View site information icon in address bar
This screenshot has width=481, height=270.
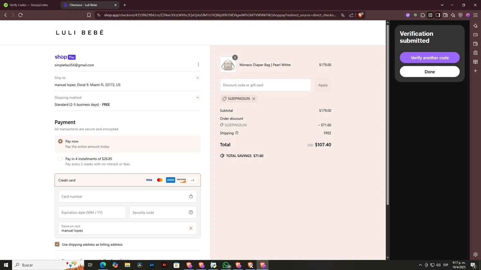tap(99, 15)
